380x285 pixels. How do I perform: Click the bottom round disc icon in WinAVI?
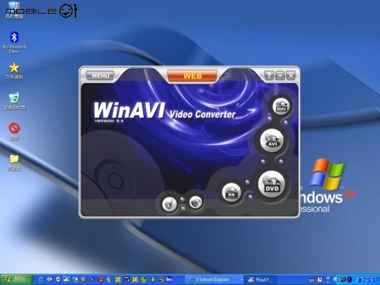tap(195, 202)
